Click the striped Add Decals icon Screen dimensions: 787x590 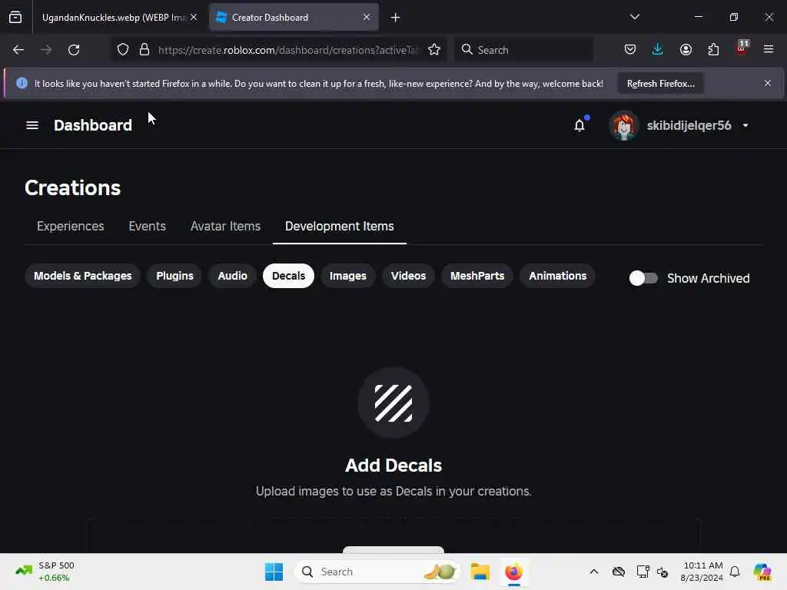pyautogui.click(x=393, y=403)
